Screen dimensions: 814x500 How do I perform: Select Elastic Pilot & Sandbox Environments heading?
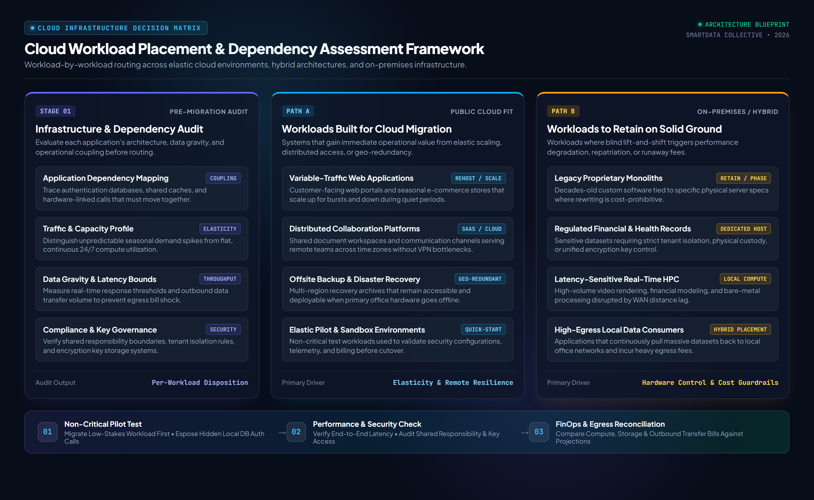pyautogui.click(x=357, y=330)
